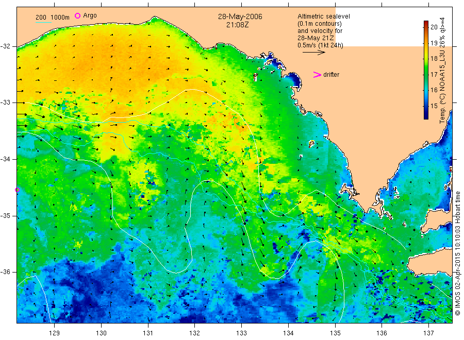This screenshot has width=464, height=340.
Task: Click the latitude label -35
Action: pos(5,215)
